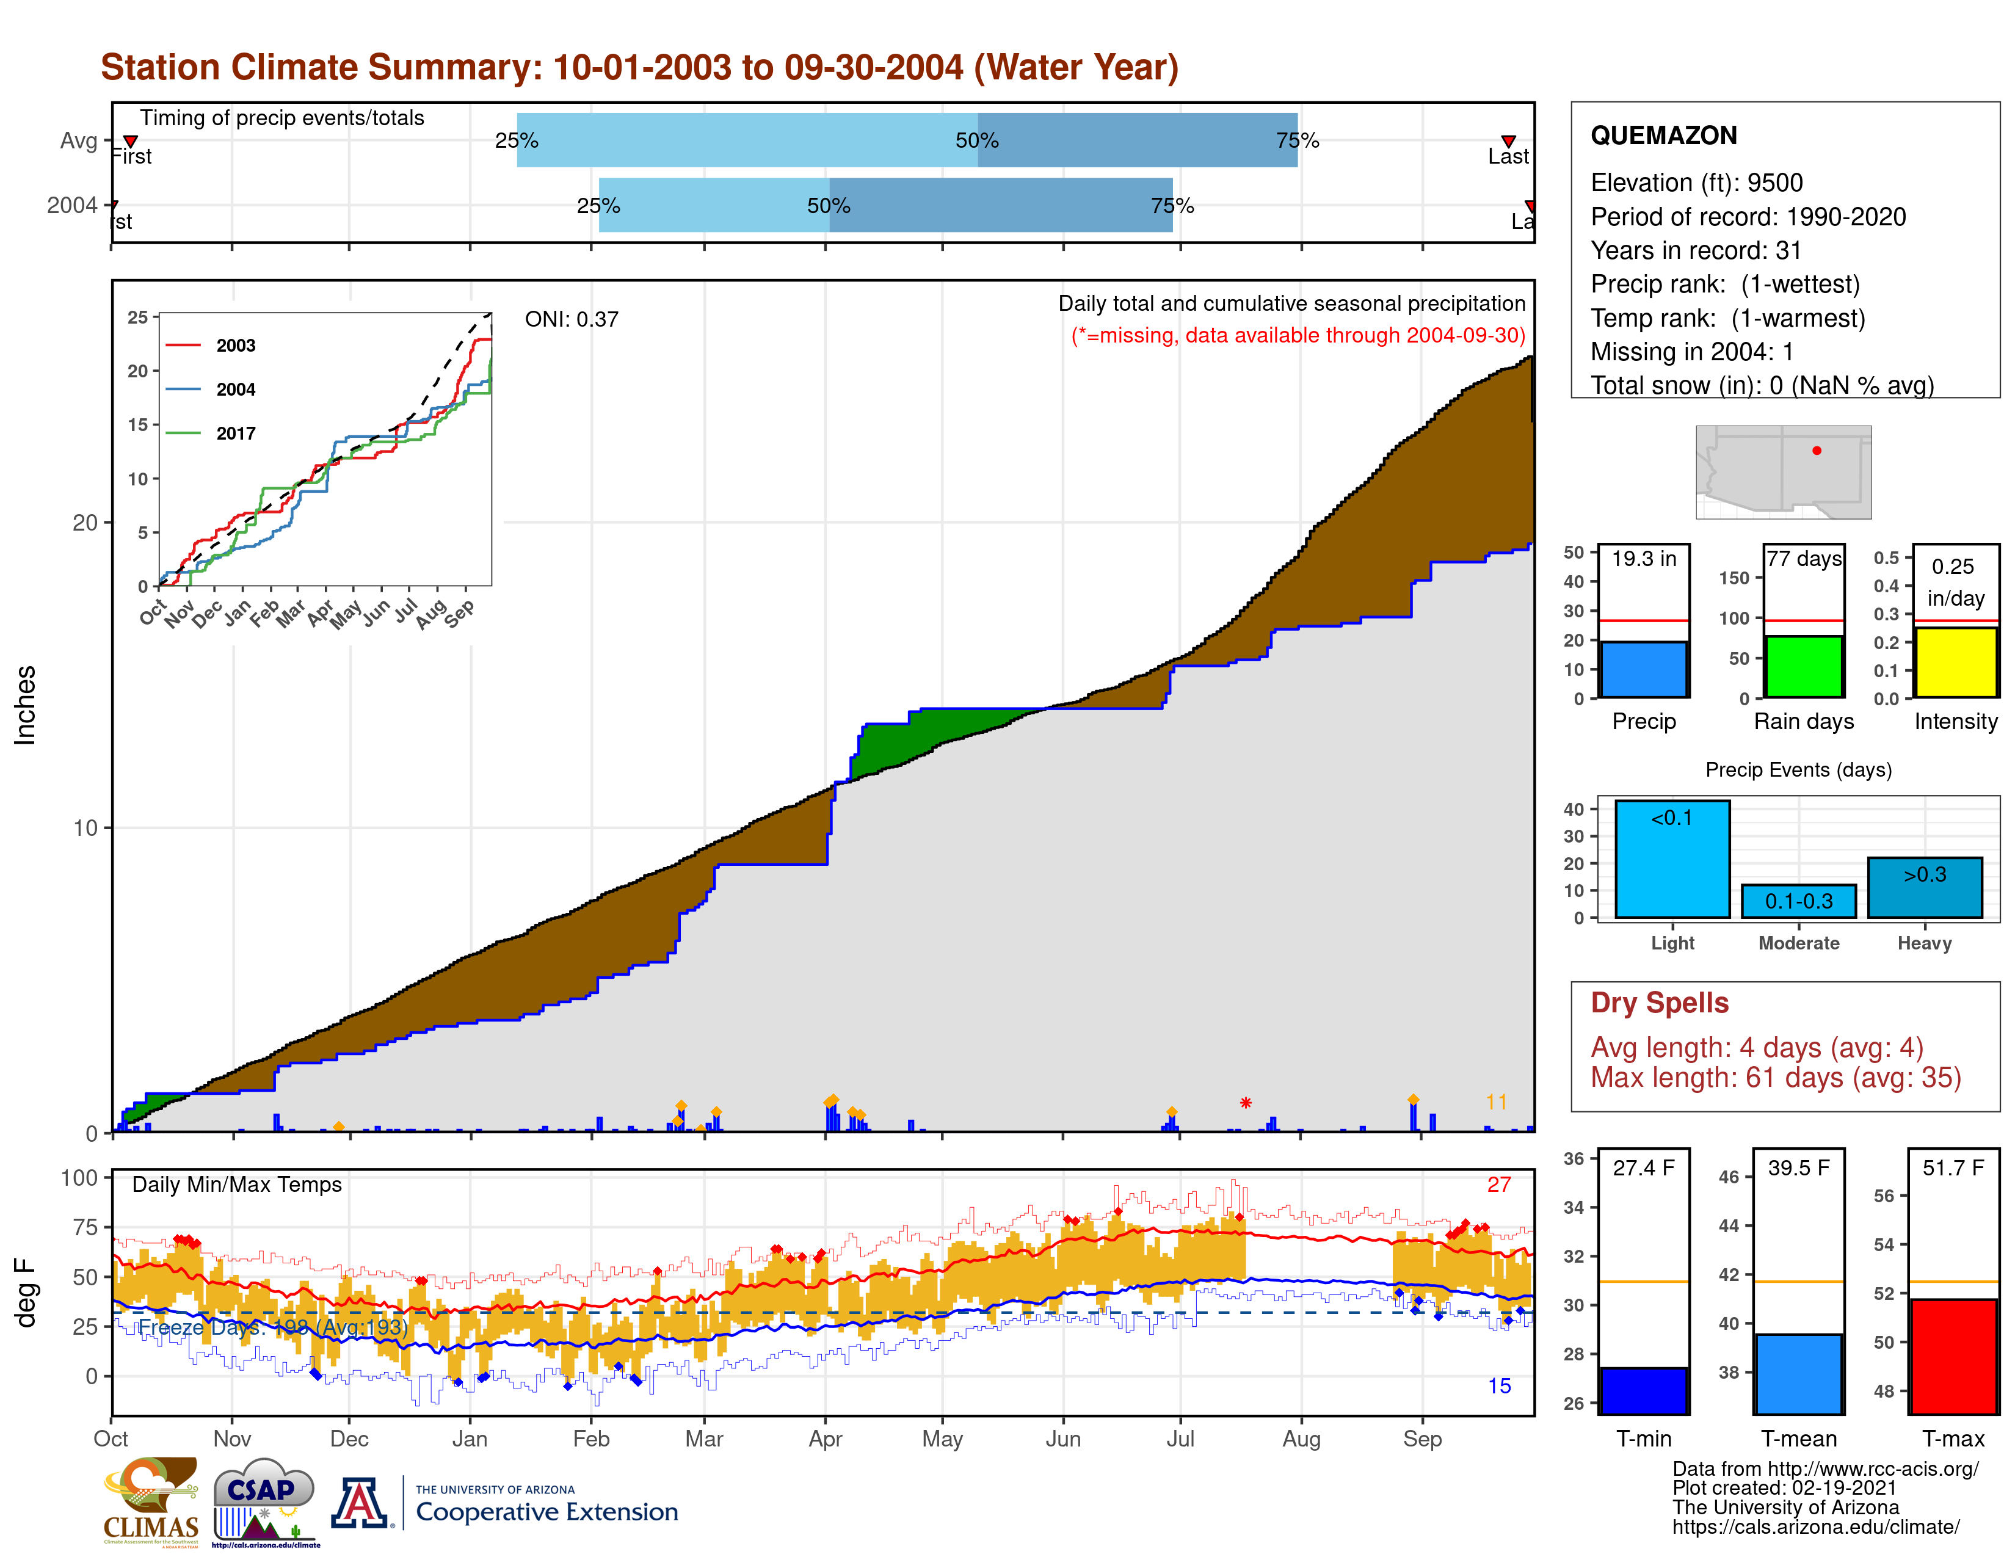Click the green 2017 legend line
The width and height of the screenshot is (2015, 1557).
pyautogui.click(x=183, y=433)
